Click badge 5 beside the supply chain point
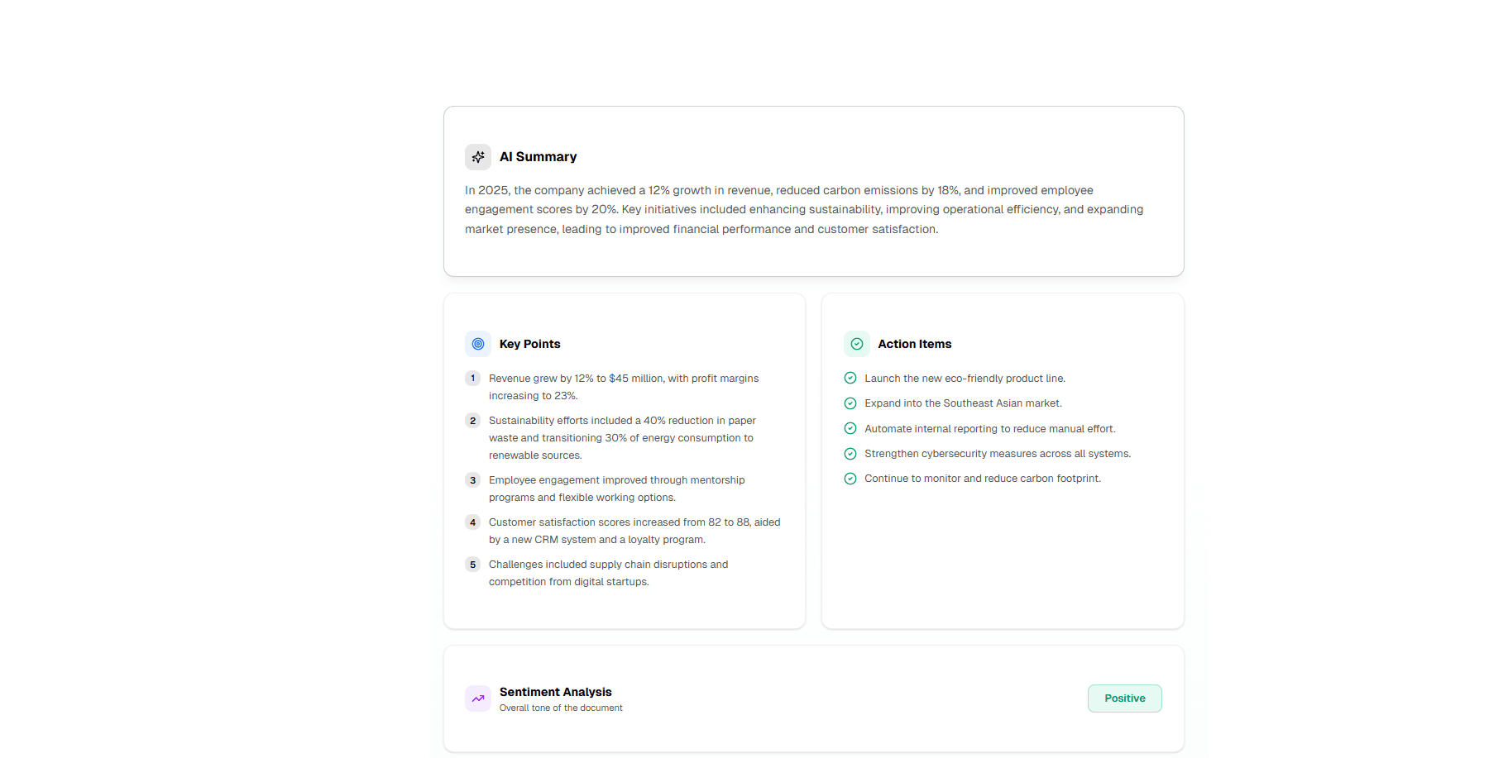 tap(472, 564)
